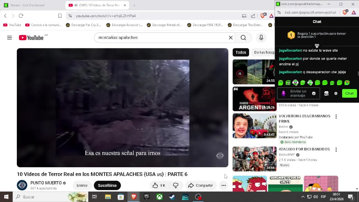This screenshot has height=202, width=359.
Task: Open Descargar FIFA 19 bookmark
Action: [x=205, y=25]
